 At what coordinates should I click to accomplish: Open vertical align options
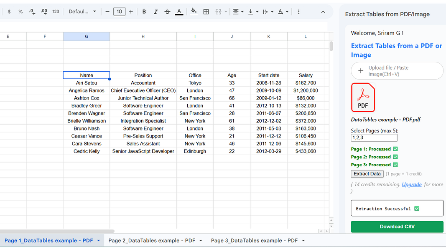pos(251,12)
